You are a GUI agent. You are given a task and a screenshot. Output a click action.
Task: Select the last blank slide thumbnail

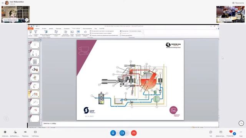point(35,118)
